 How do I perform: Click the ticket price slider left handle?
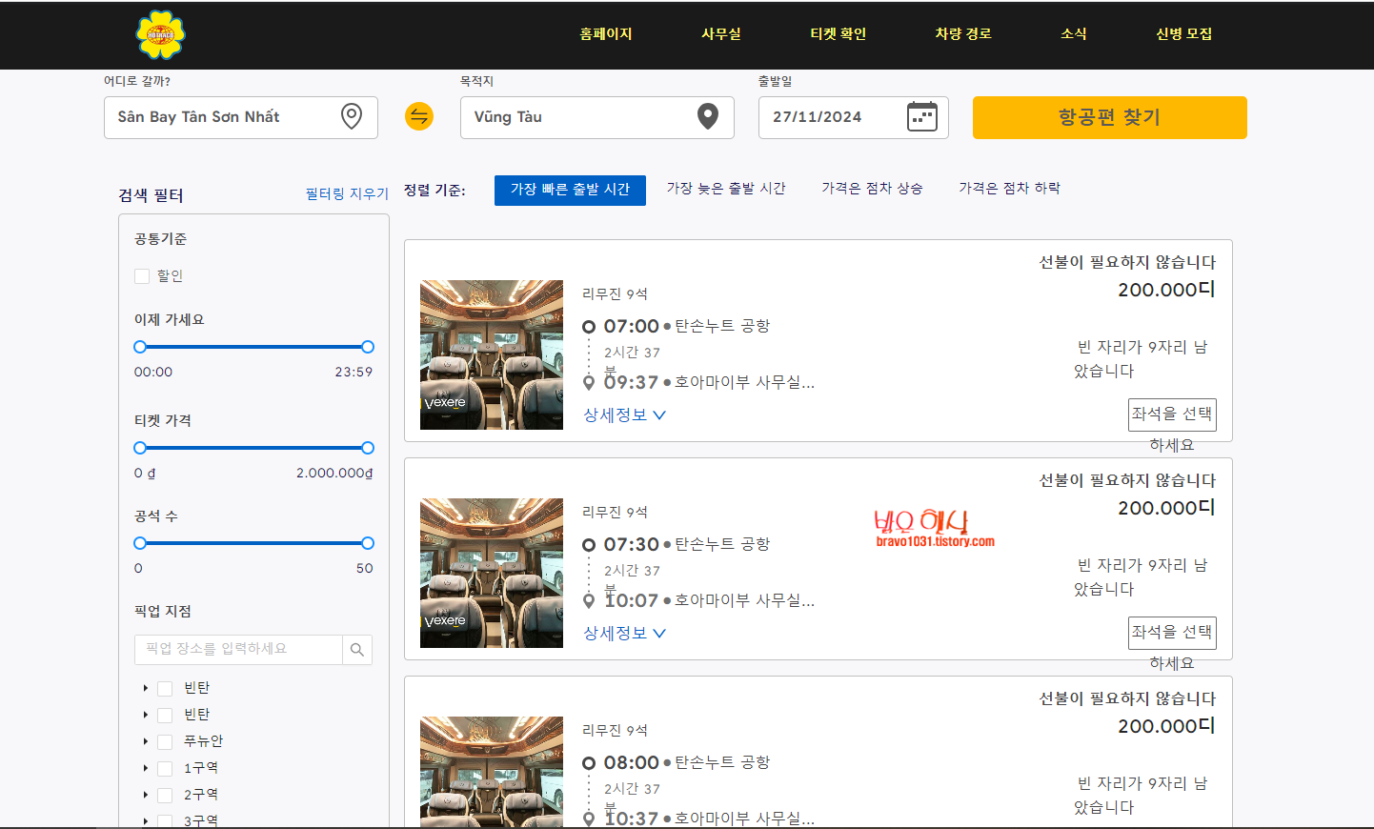pyautogui.click(x=140, y=448)
